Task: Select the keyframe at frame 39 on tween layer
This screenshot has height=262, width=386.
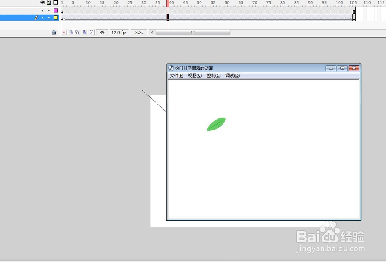Action: click(x=168, y=17)
